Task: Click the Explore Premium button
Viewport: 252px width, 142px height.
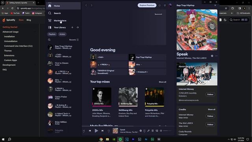Action: [147, 5]
